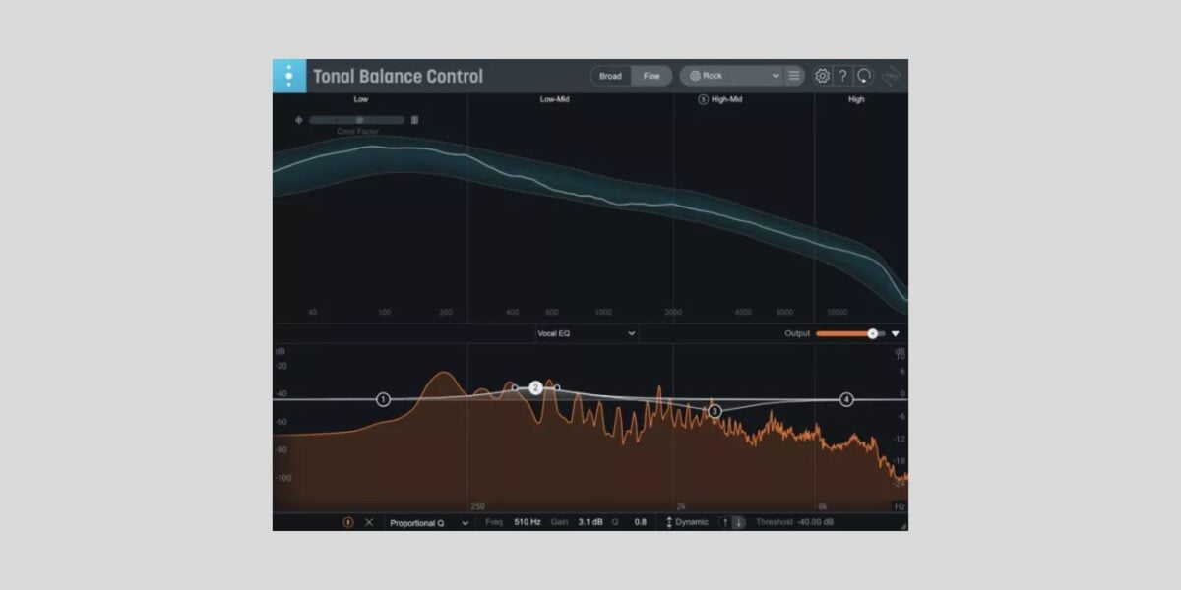
Task: Adjust the Crest Factor slider
Action: click(x=361, y=120)
